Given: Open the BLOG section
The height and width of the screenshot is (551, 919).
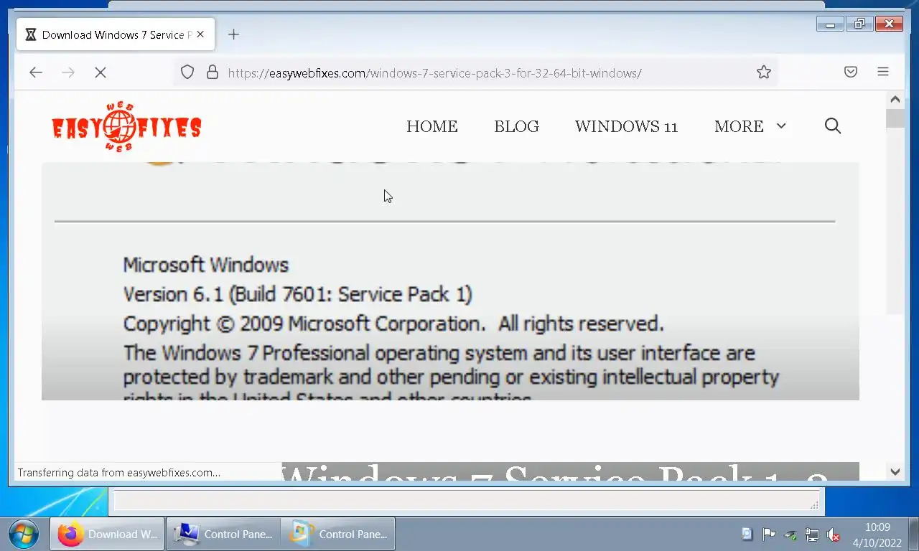Looking at the screenshot, I should pyautogui.click(x=516, y=126).
